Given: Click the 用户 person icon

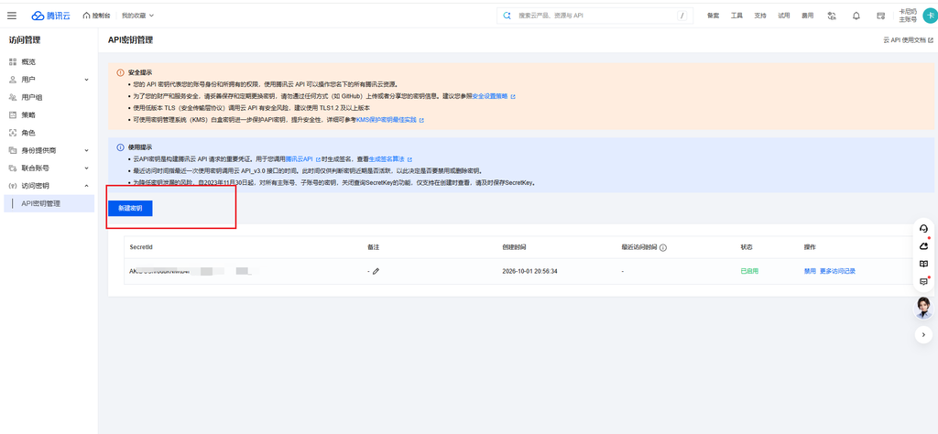Looking at the screenshot, I should click(x=13, y=80).
